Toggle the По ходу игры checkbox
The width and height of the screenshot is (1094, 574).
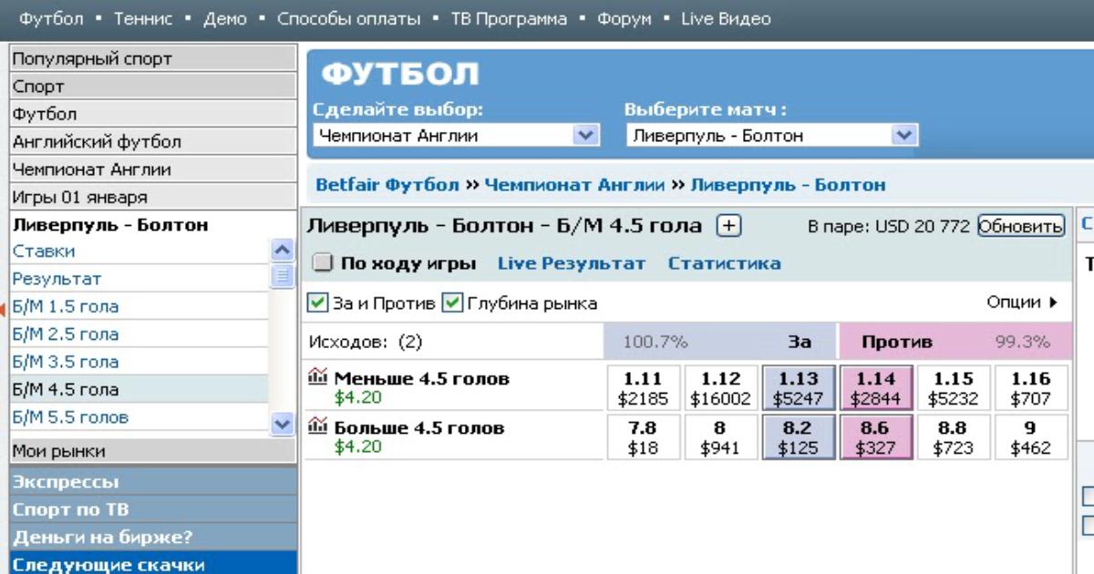pos(321,263)
